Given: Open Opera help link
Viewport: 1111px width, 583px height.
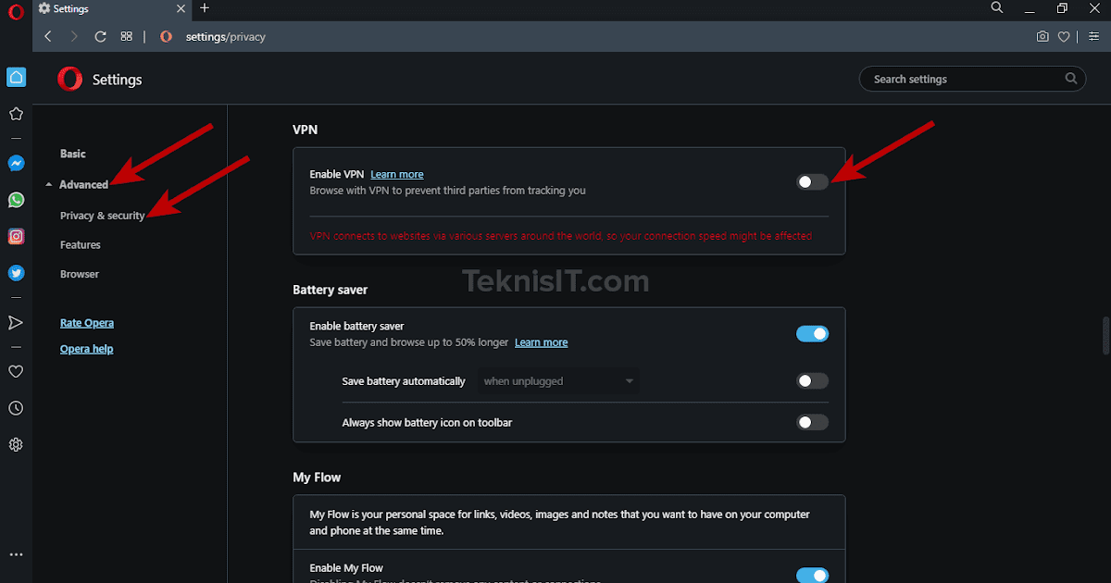Looking at the screenshot, I should click(87, 349).
